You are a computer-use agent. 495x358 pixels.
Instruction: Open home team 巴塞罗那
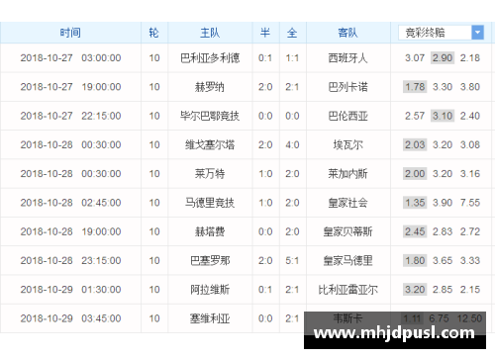click(x=210, y=261)
